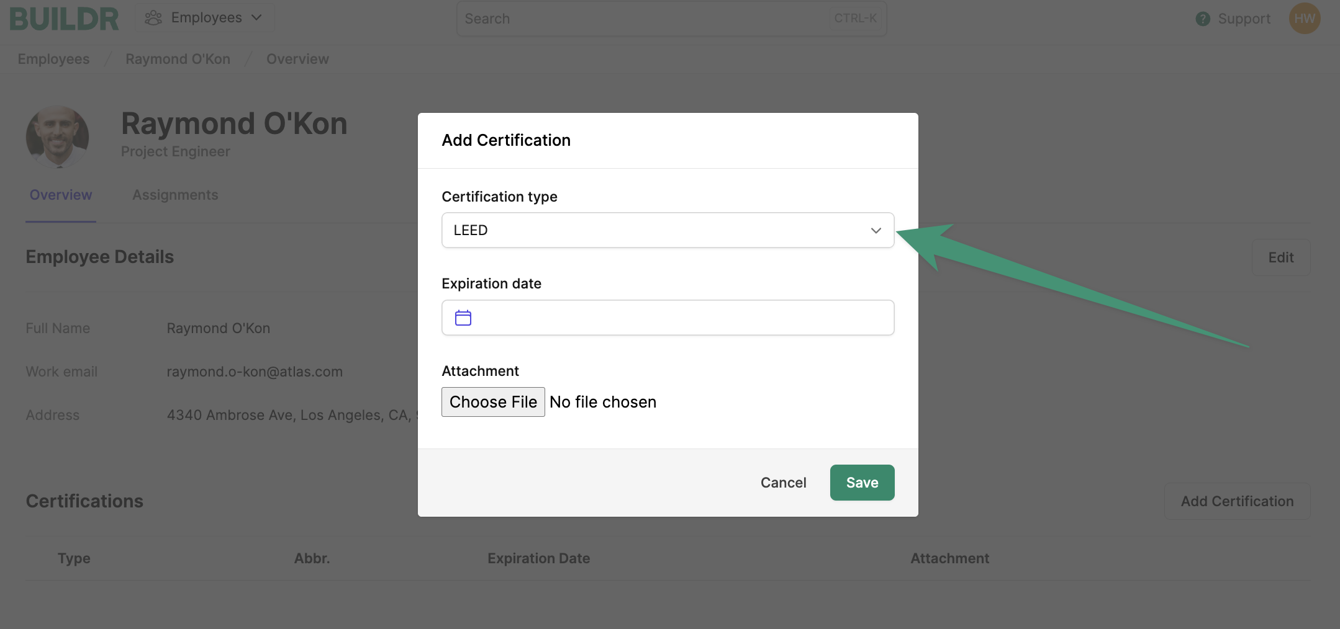Save the new certification

tap(862, 483)
